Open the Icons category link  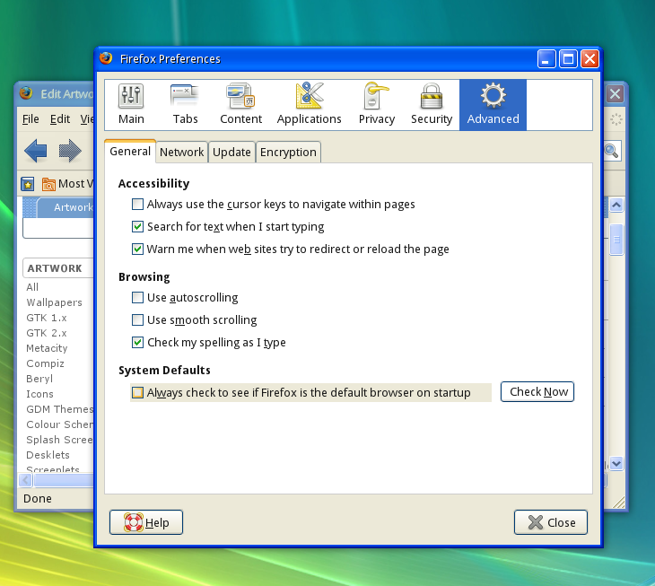coord(39,394)
